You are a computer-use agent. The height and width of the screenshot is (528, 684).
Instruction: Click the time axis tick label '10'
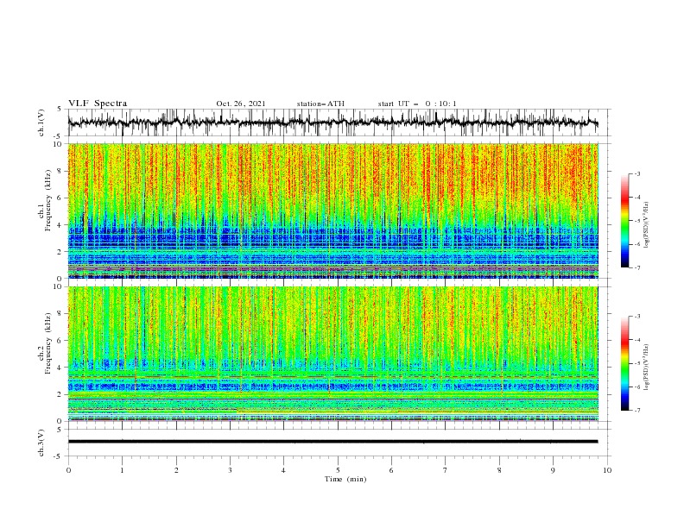tap(607, 470)
